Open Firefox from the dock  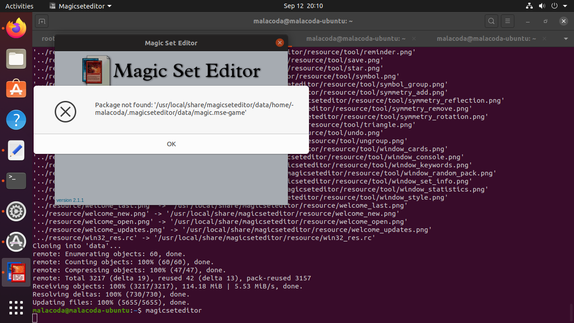click(x=16, y=28)
